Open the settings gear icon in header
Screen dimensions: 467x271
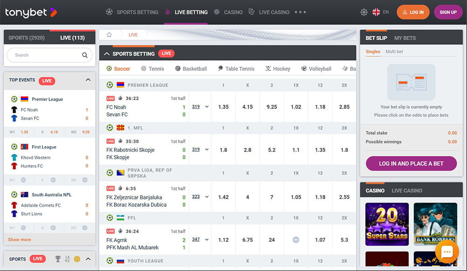click(363, 12)
